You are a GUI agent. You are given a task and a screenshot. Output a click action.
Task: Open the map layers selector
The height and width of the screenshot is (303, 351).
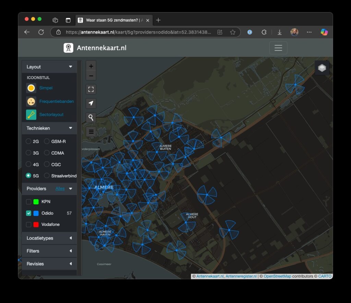click(x=322, y=68)
